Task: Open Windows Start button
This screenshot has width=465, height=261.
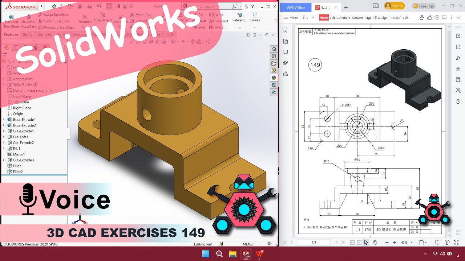Action: pos(206,254)
